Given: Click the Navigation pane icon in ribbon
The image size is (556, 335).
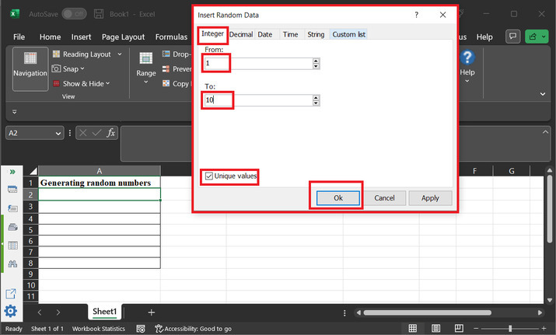Looking at the screenshot, I should (x=30, y=65).
